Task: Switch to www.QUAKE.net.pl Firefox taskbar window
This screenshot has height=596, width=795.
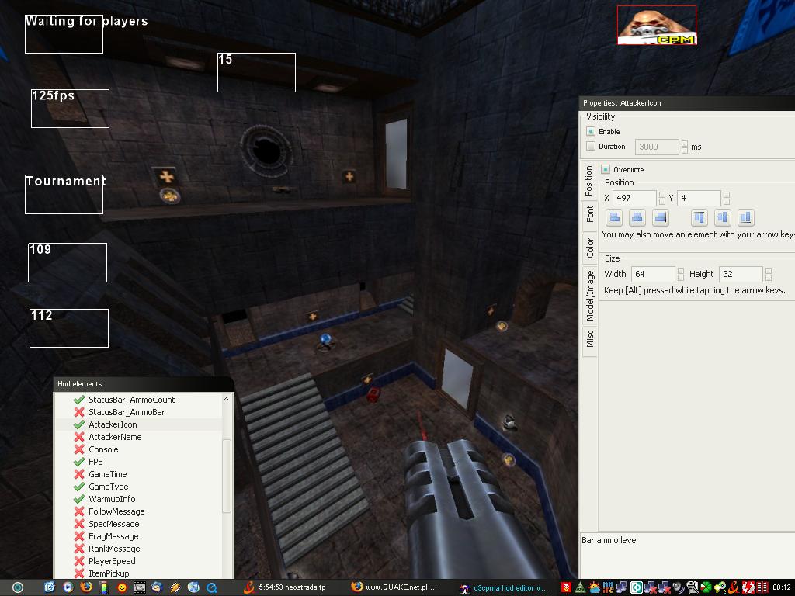Action: coord(394,587)
